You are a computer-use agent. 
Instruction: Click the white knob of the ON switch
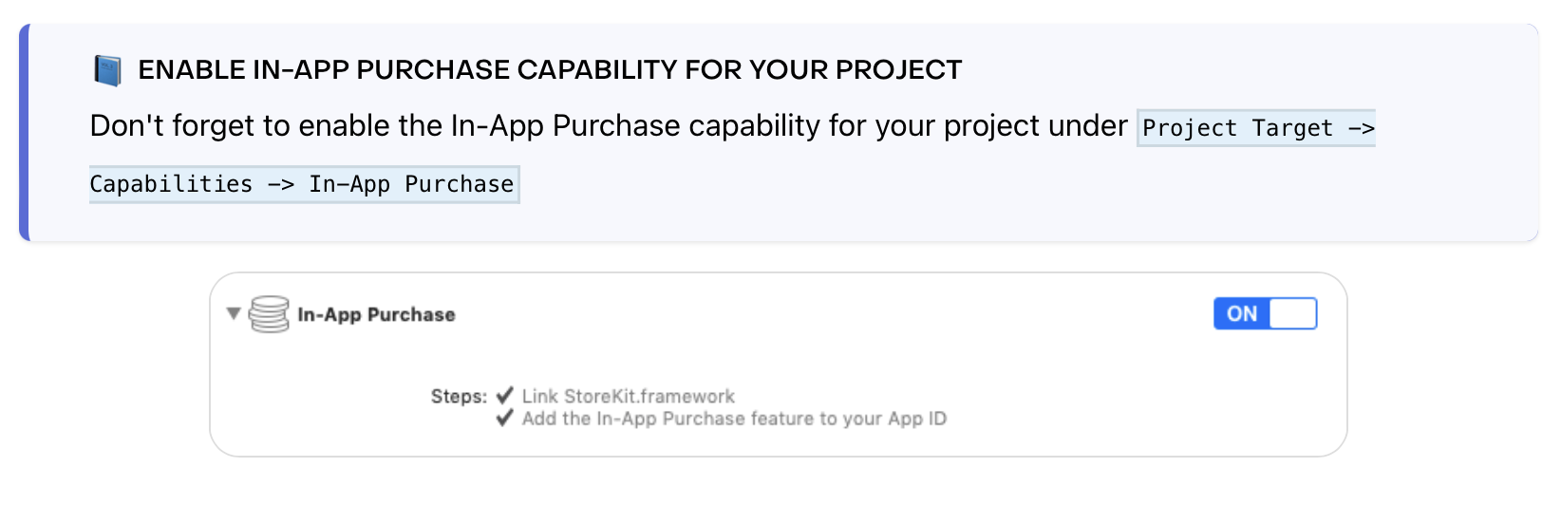(x=1292, y=313)
